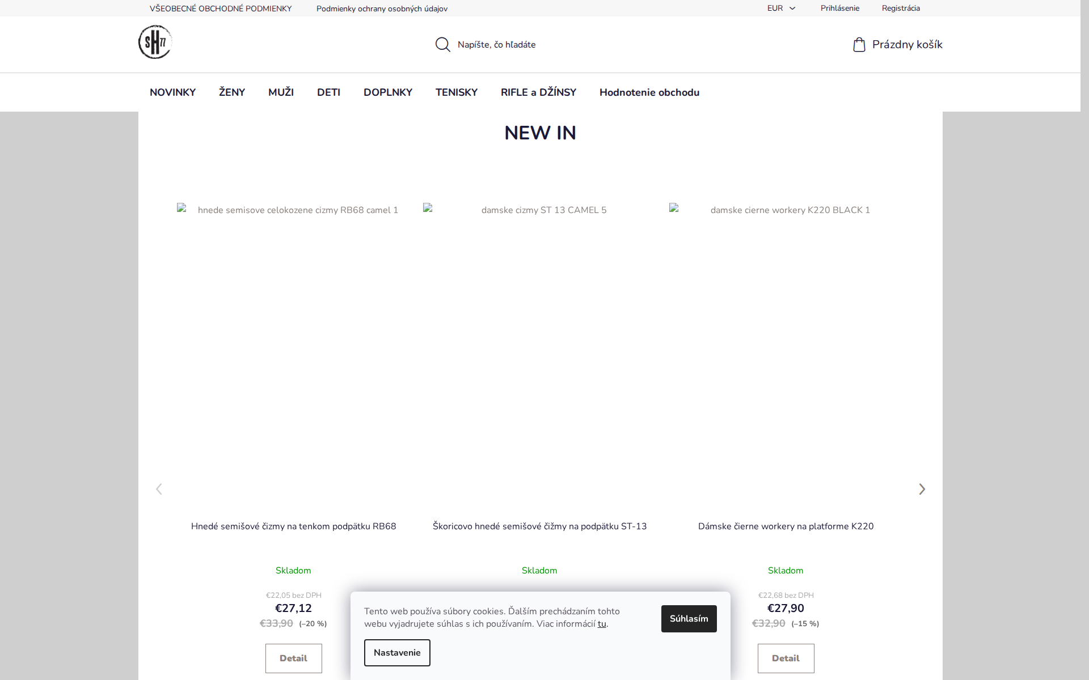Accept cookies with Súhlasím button
Screen dimensions: 1089x680
pos(689,619)
